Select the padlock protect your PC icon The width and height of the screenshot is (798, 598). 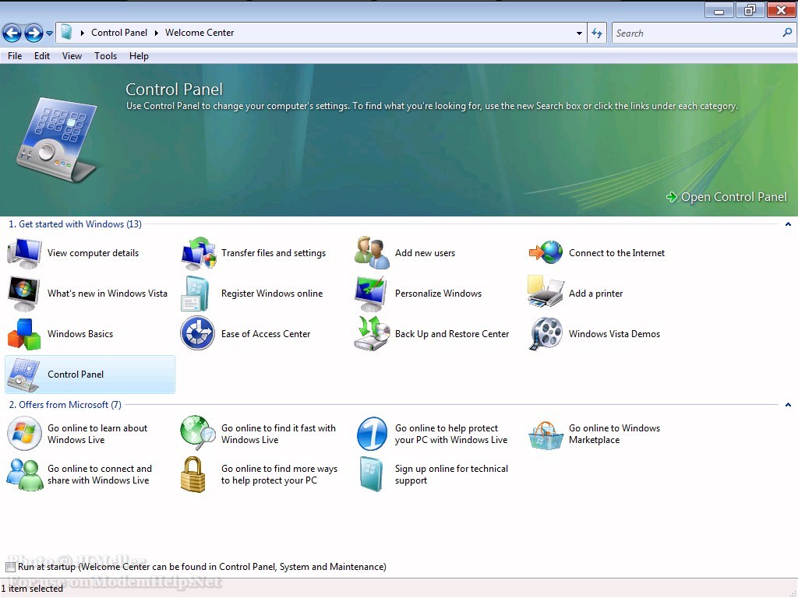pos(193,474)
